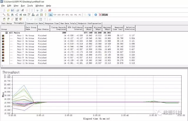
Task: Click the blue info icon beside IXIA
Action: click(96, 14)
